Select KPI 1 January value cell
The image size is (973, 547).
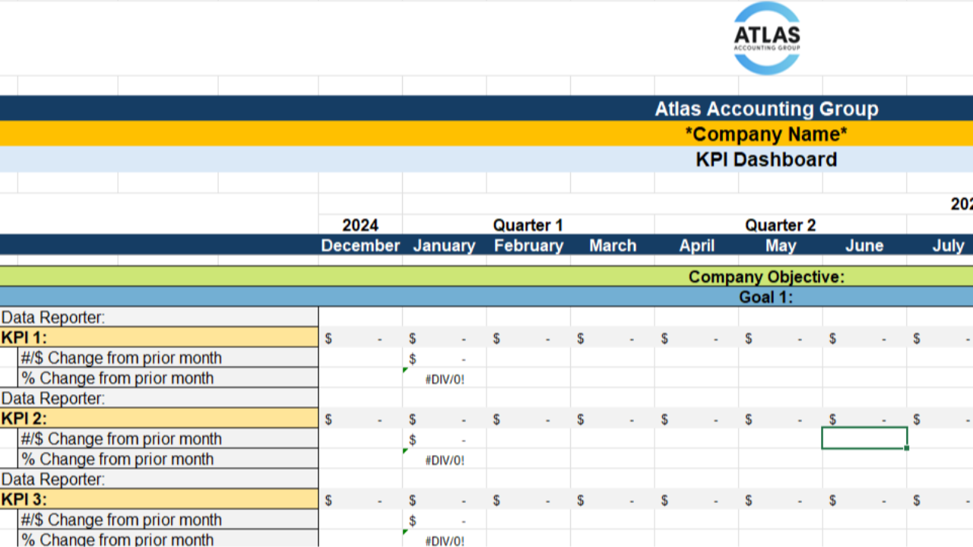[445, 338]
